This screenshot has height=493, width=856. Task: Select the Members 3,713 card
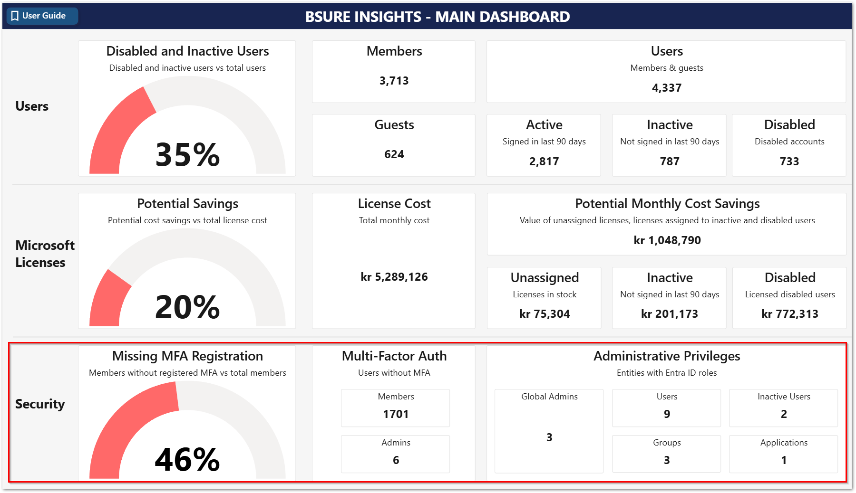click(394, 71)
